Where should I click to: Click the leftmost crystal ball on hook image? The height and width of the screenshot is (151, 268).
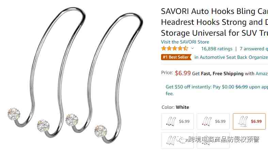coord(14,114)
